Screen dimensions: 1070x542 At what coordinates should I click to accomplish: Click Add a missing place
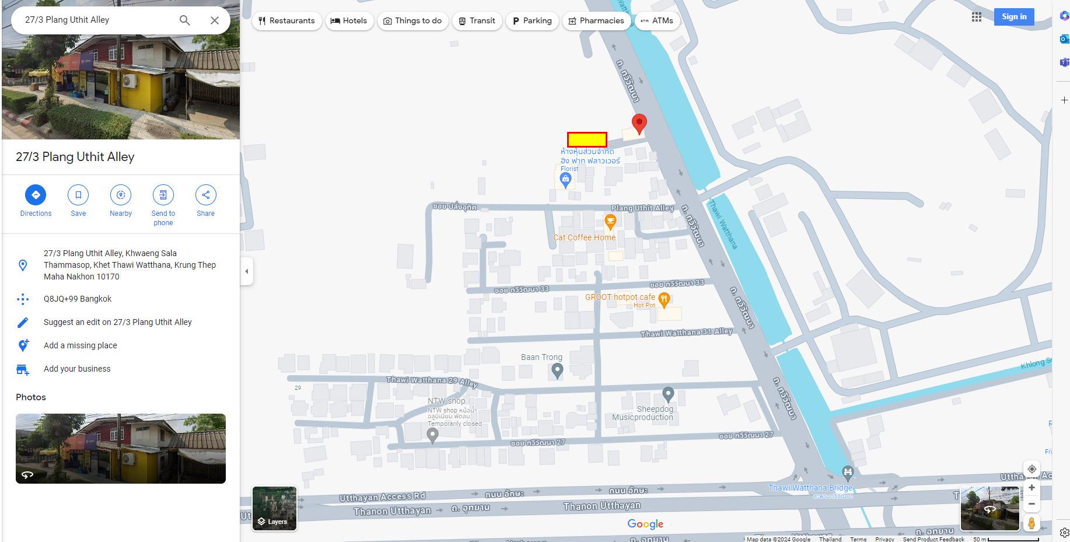81,345
